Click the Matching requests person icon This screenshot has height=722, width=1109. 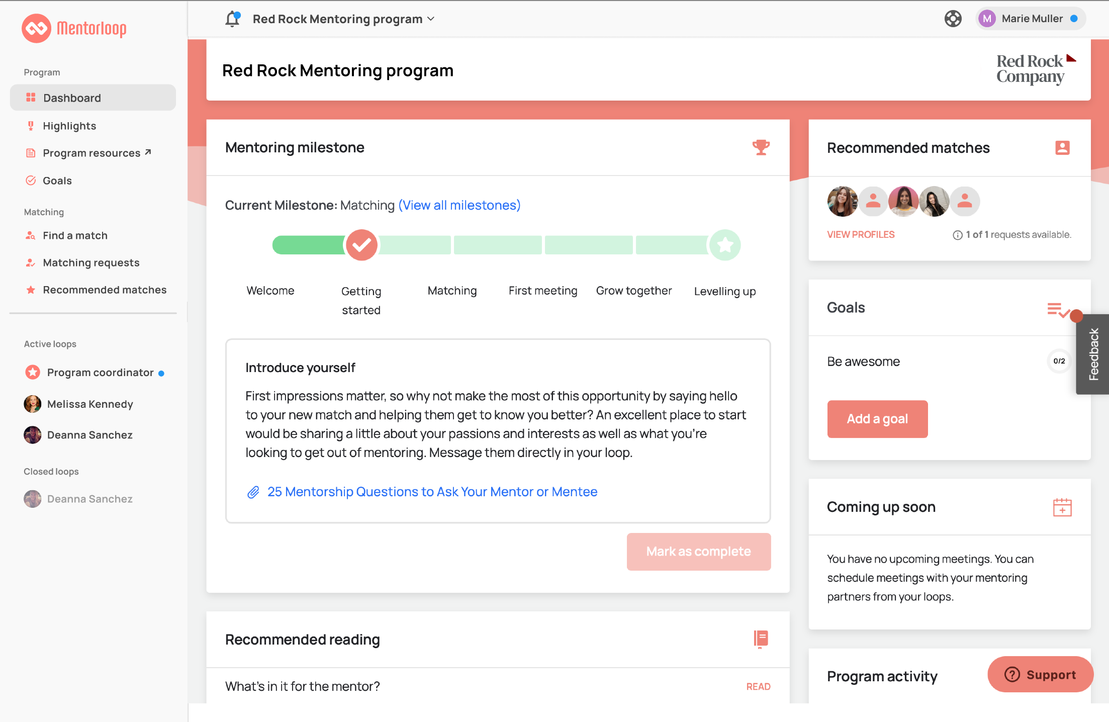(x=31, y=262)
